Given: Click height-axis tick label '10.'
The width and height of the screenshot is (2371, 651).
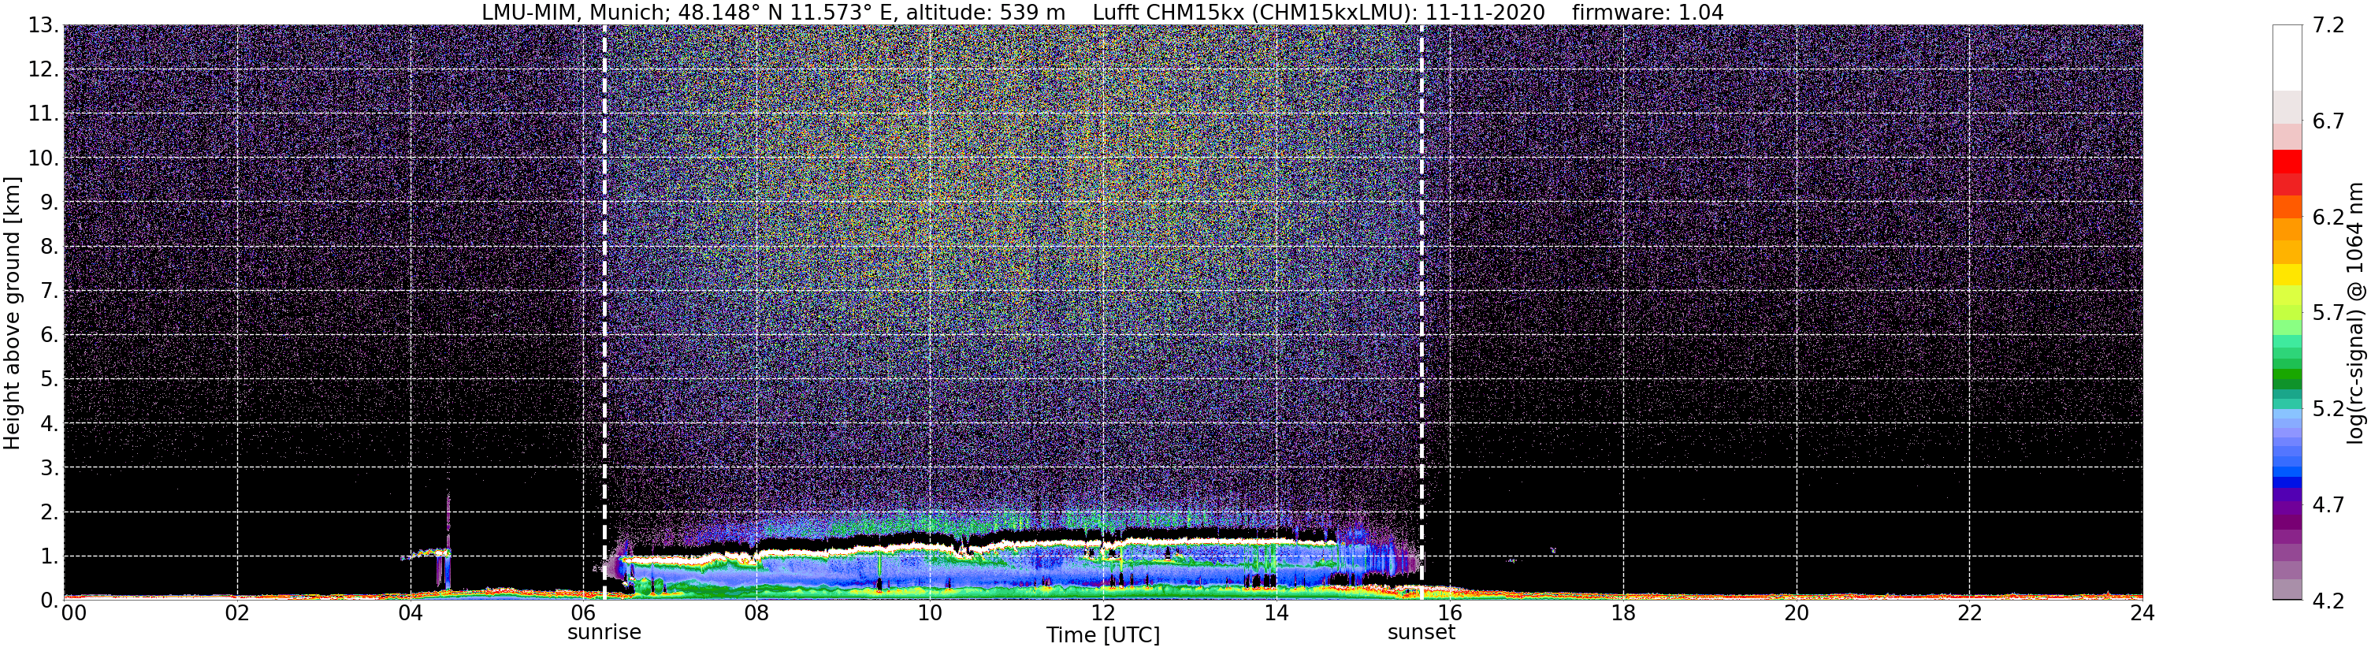Looking at the screenshot, I should pyautogui.click(x=43, y=158).
